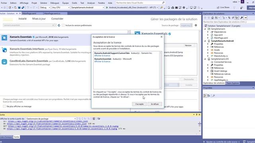Click the sync with active document icon

tap(229, 17)
